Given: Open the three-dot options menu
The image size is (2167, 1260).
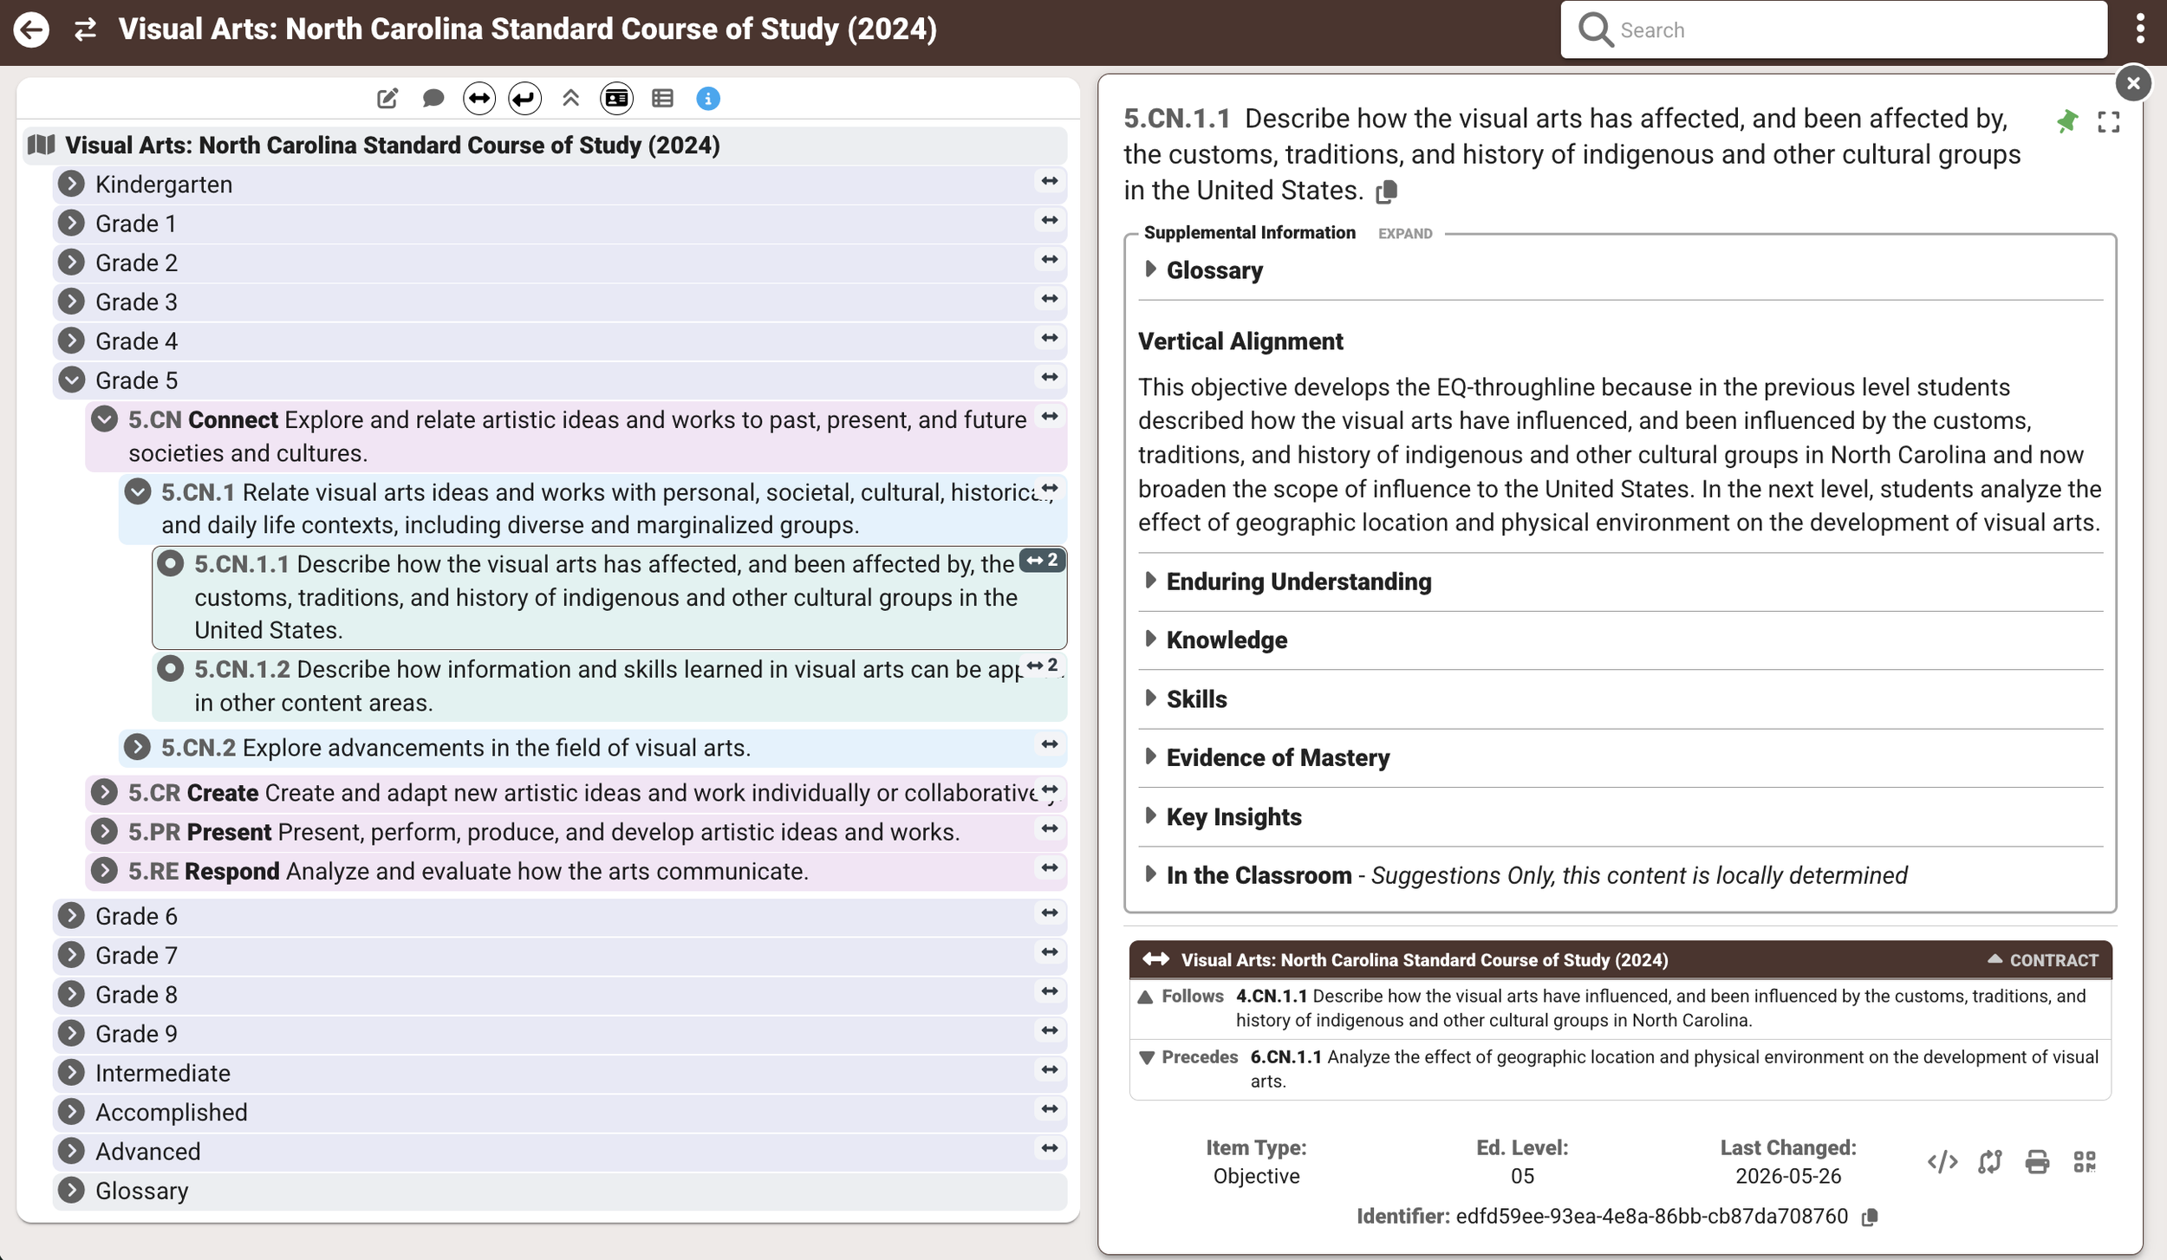Looking at the screenshot, I should tap(2140, 29).
